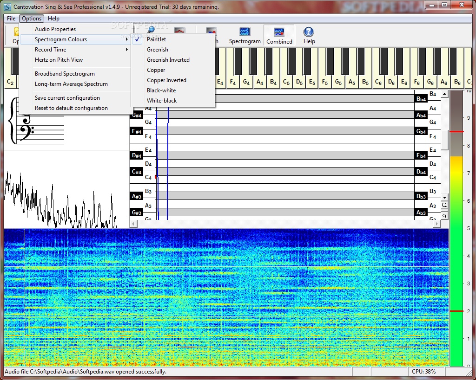Image resolution: width=476 pixels, height=380 pixels.
Task: Click the C#4 label on pitch grid
Action: coord(137,172)
